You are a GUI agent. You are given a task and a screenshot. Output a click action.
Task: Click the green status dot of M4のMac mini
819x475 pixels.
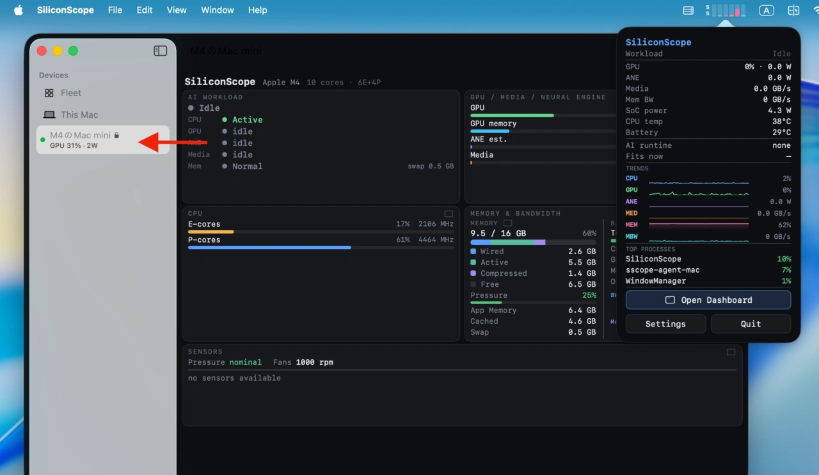[x=43, y=140]
